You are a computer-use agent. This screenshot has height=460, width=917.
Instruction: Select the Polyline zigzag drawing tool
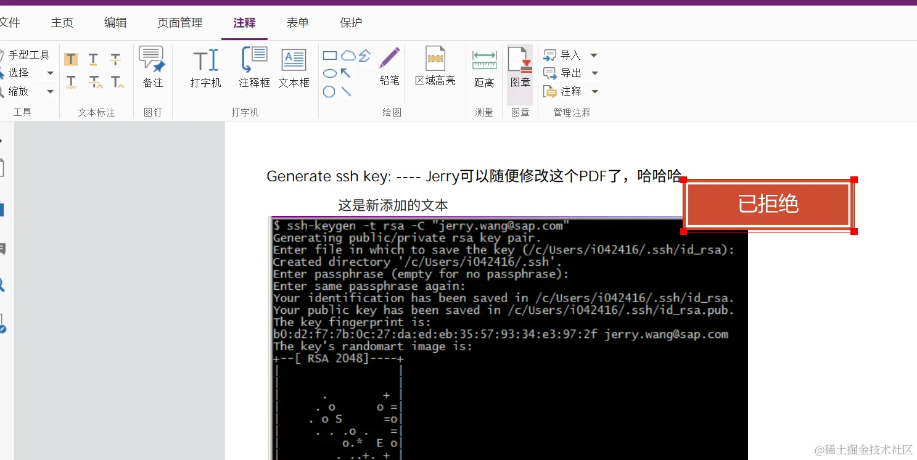point(364,55)
